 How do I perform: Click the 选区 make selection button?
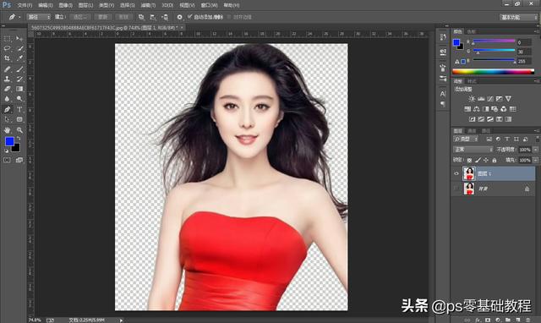(80, 17)
